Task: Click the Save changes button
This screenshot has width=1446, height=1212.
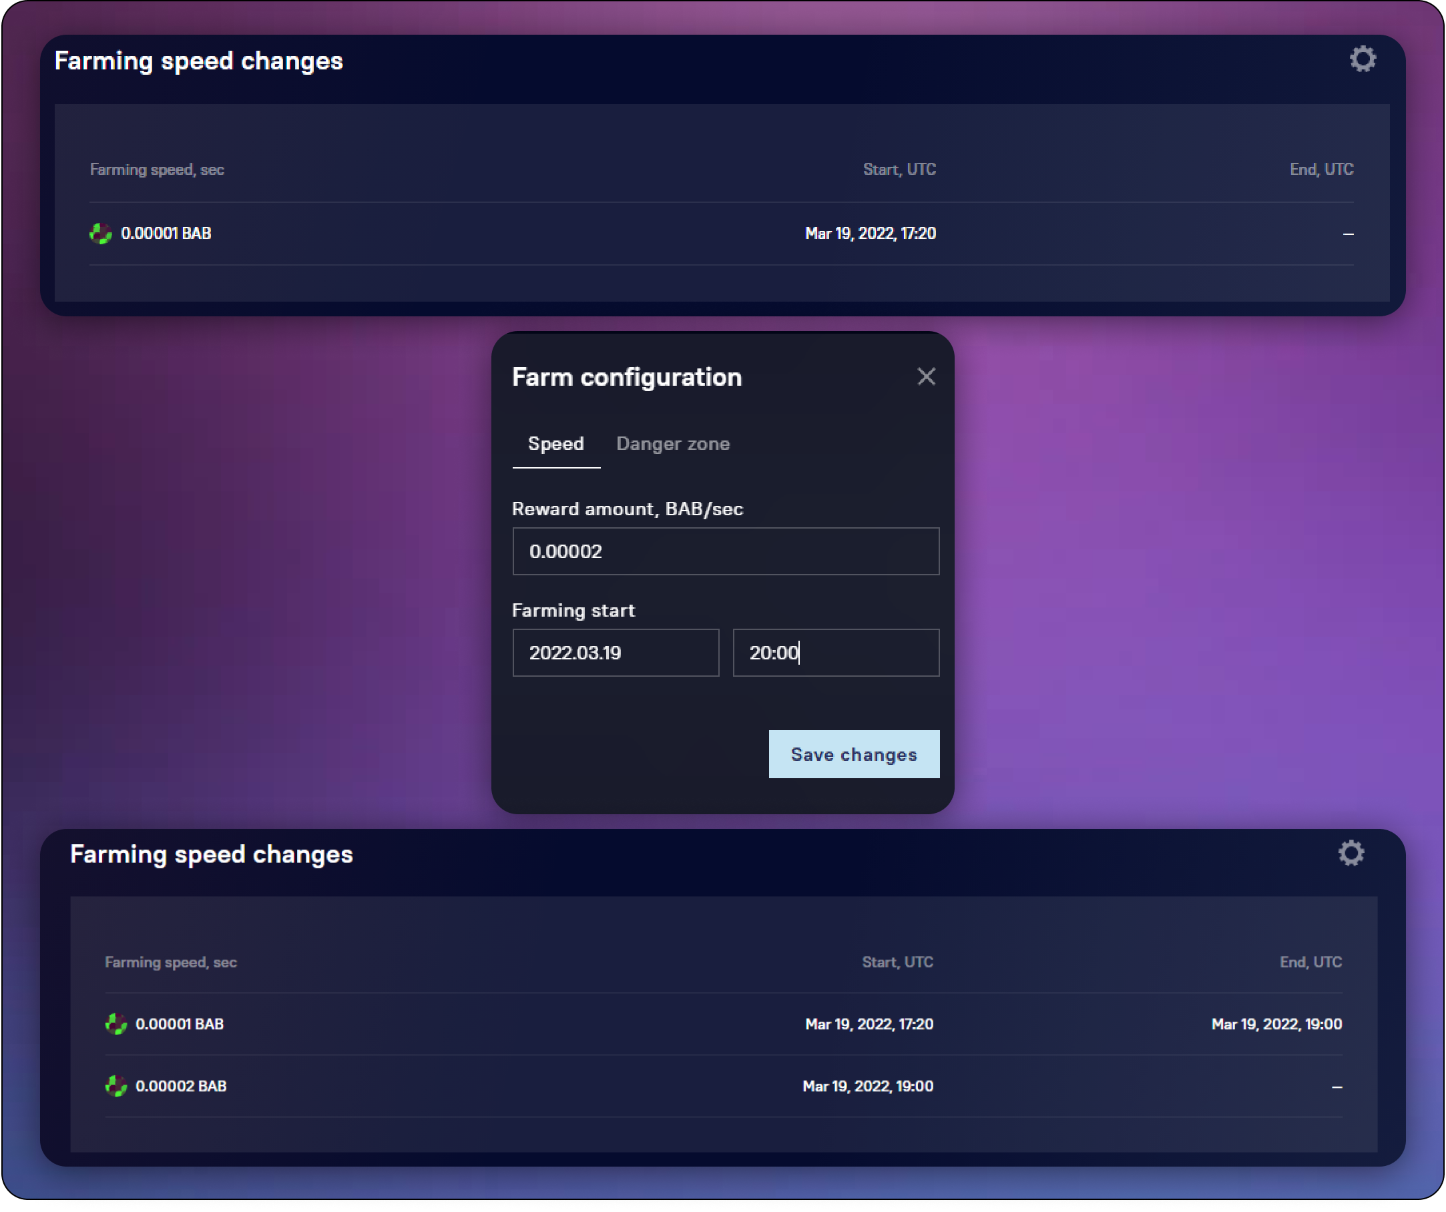Action: [x=853, y=754]
